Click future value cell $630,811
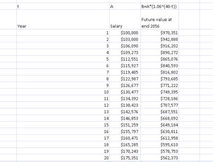The width and height of the screenshot is (213, 162). coord(159,132)
